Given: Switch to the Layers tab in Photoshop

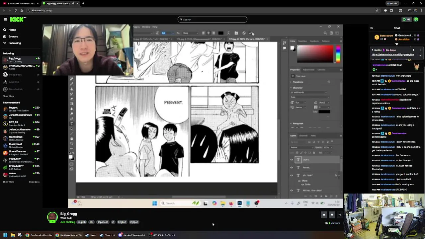Looking at the screenshot, I should (293, 136).
